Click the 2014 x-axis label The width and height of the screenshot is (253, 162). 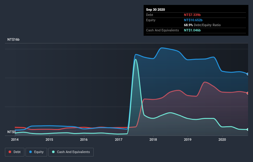(15, 140)
